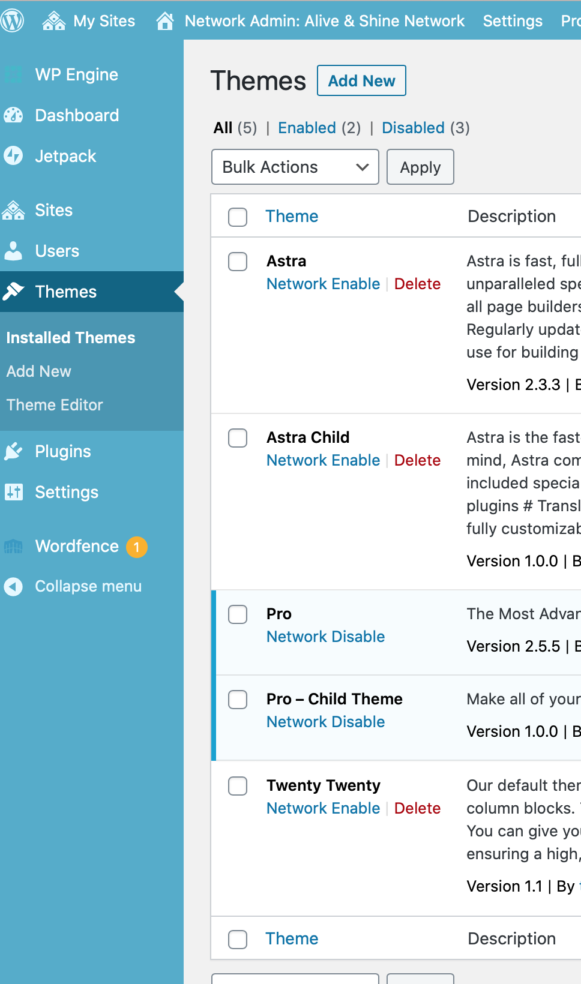Click the Settings sliders icon in sidebar
581x984 pixels.
(x=13, y=492)
